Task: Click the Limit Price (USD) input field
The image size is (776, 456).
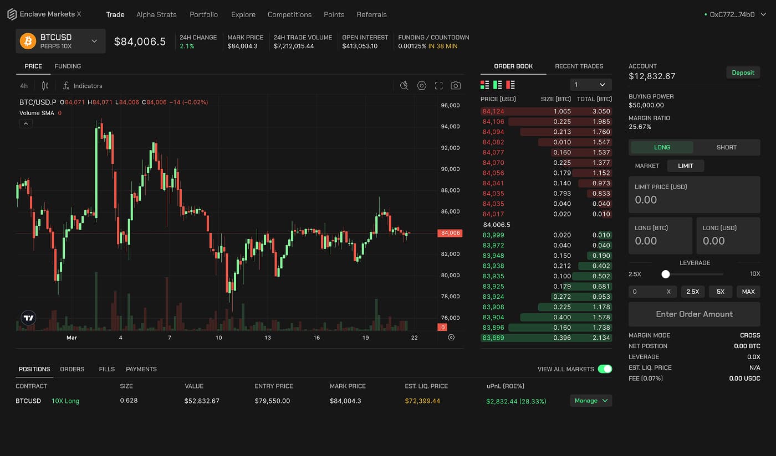Action: pos(694,195)
